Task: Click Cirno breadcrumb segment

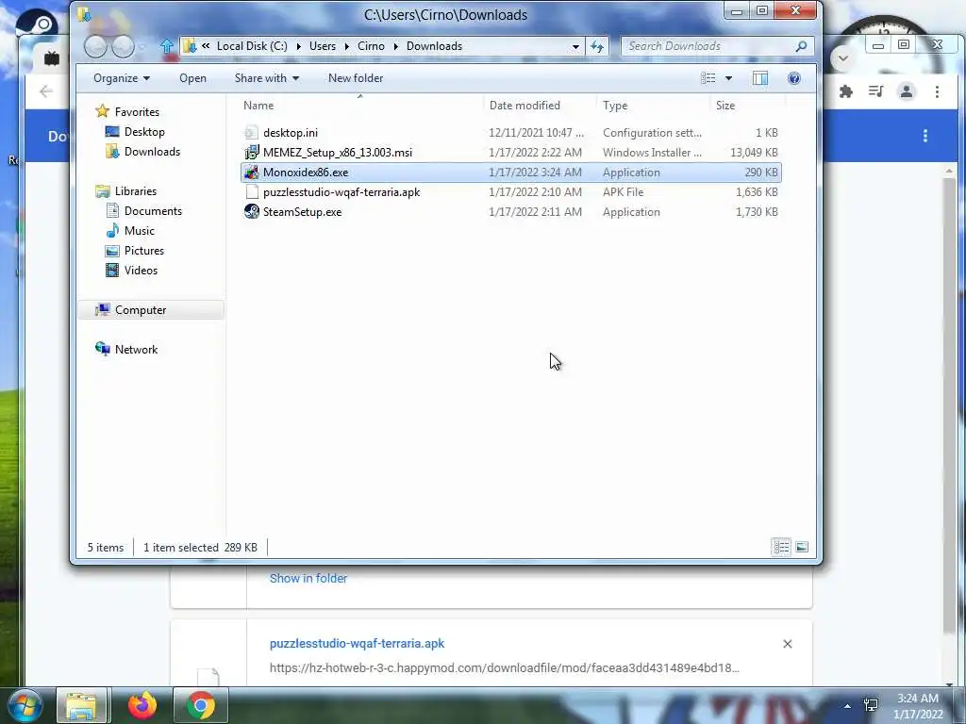Action: click(x=371, y=46)
